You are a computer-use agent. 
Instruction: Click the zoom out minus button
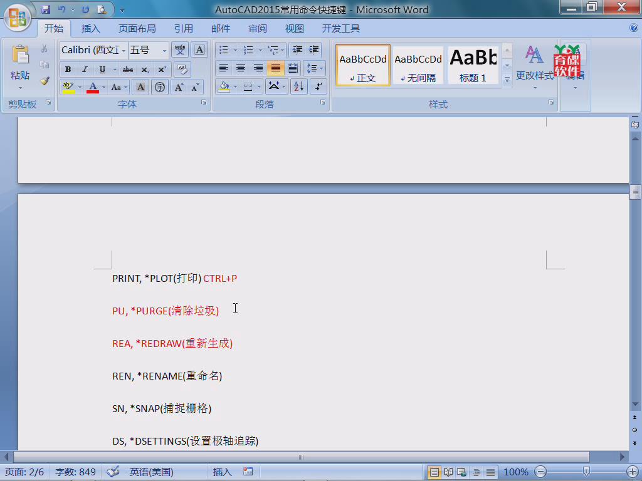540,472
